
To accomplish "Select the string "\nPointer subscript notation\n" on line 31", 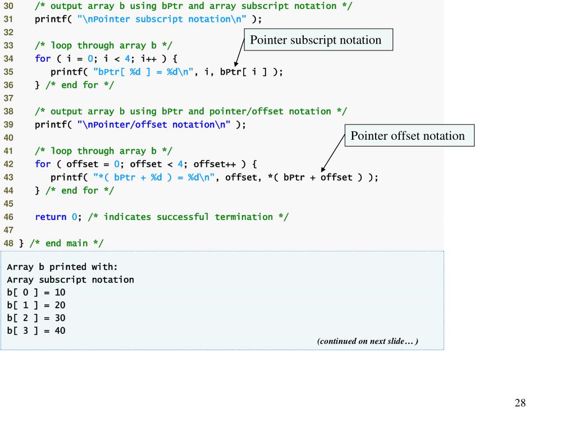I will coord(162,19).
